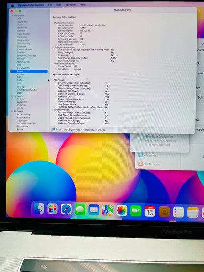Select Applications under Software

pyautogui.click(x=23, y=118)
